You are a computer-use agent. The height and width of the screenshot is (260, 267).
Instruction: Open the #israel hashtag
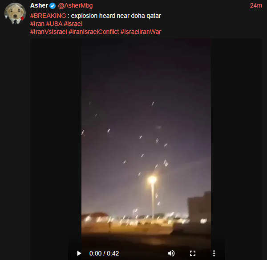pyautogui.click(x=73, y=24)
